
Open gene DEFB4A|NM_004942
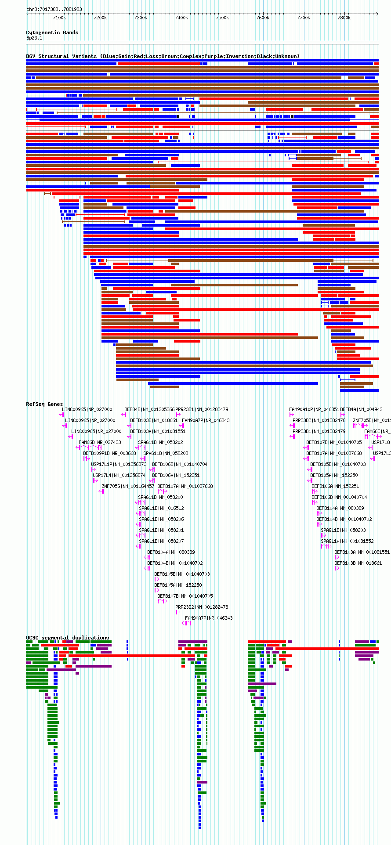361,409
